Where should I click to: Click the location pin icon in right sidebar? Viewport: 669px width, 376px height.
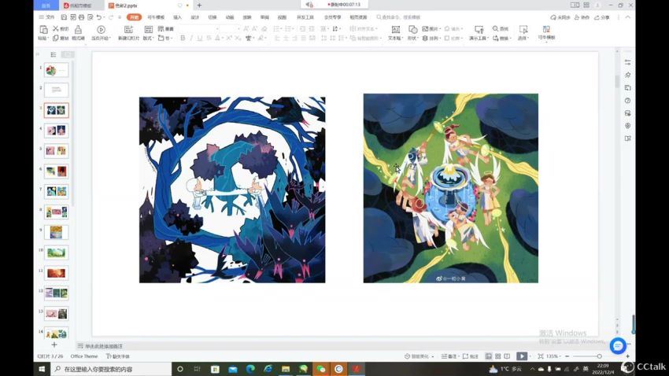(x=627, y=126)
